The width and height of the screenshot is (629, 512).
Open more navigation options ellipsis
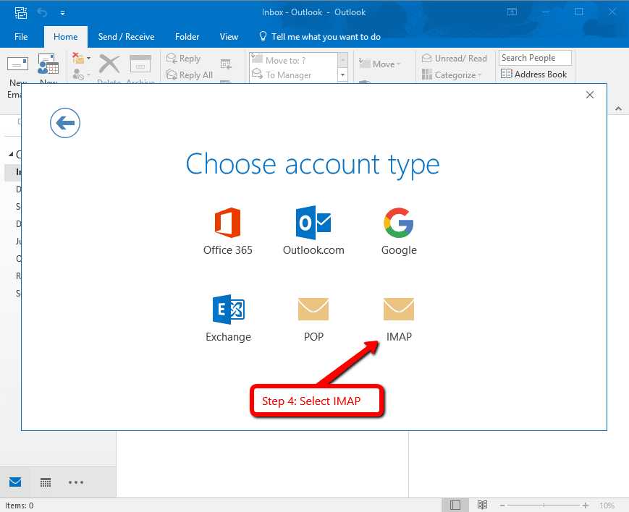pyautogui.click(x=76, y=482)
